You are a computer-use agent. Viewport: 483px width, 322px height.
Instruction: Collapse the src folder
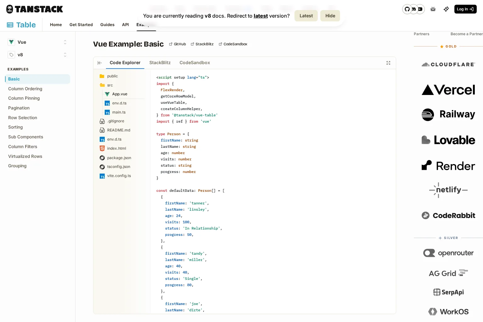[106, 85]
